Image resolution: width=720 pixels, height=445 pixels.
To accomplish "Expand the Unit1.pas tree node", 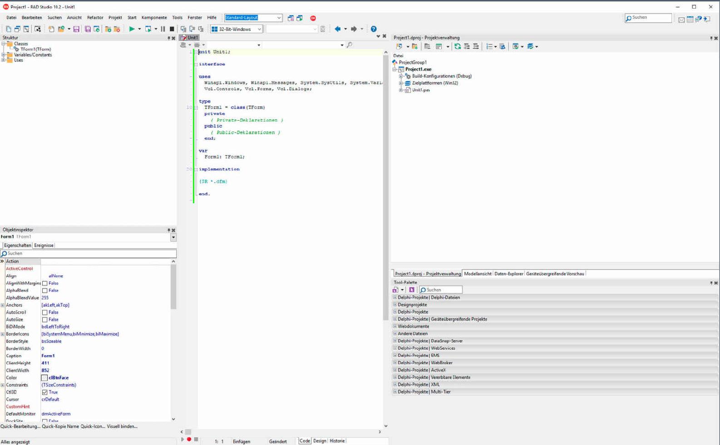I will (401, 90).
